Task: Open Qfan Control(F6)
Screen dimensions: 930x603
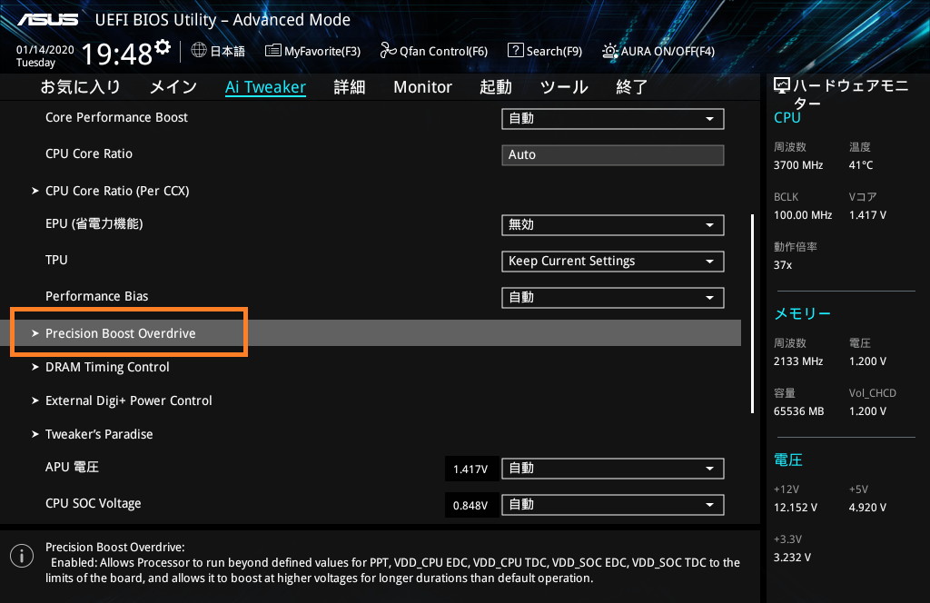Action: pyautogui.click(x=433, y=51)
